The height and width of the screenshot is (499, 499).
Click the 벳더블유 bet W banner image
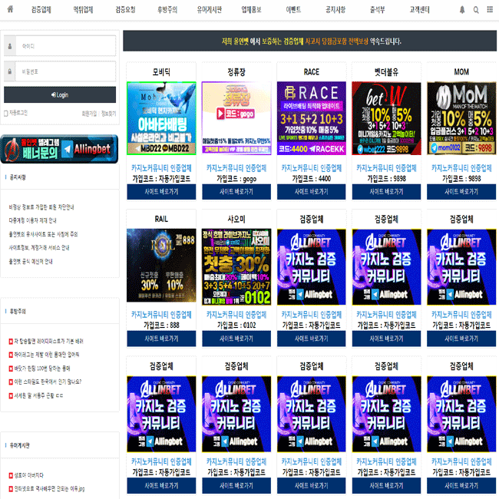pos(386,118)
